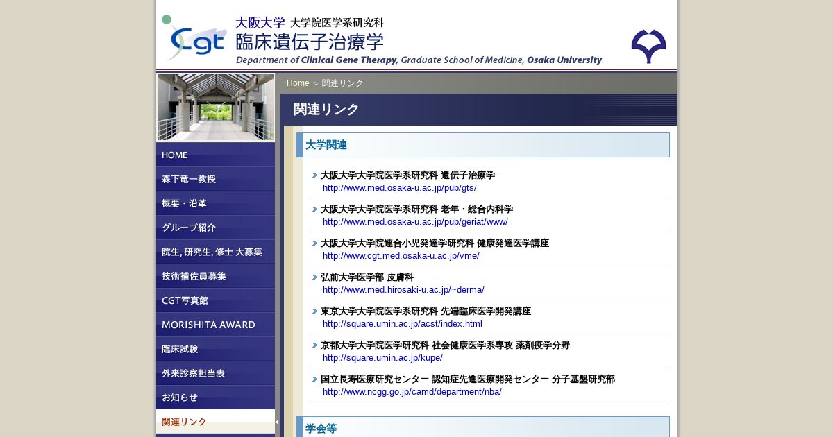
Task: Open link www.cgt.med.osaka-u.ac.jp/vme/
Action: 401,256
